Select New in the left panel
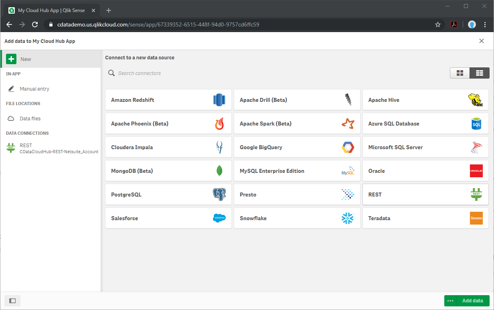The image size is (494, 310). pyautogui.click(x=26, y=59)
